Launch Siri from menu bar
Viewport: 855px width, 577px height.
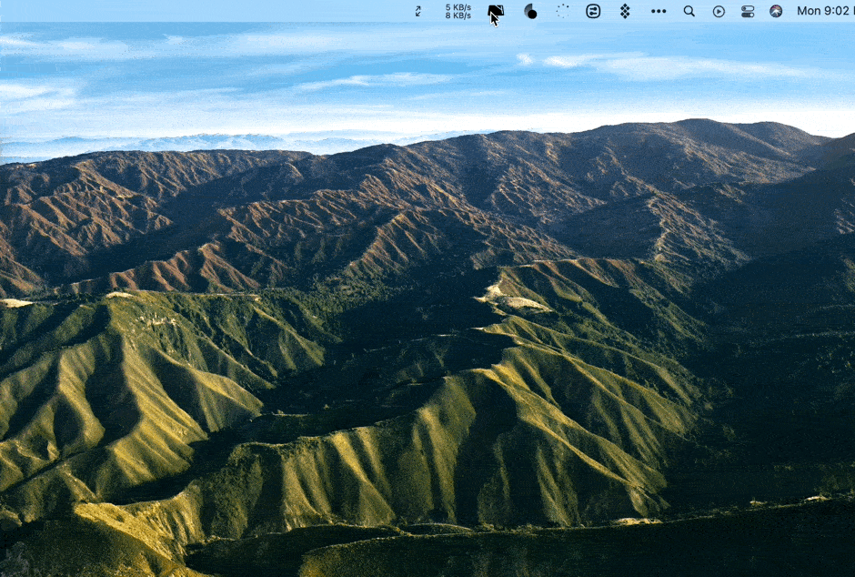(776, 11)
